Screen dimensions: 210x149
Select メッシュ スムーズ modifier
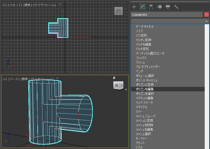tap(168, 116)
